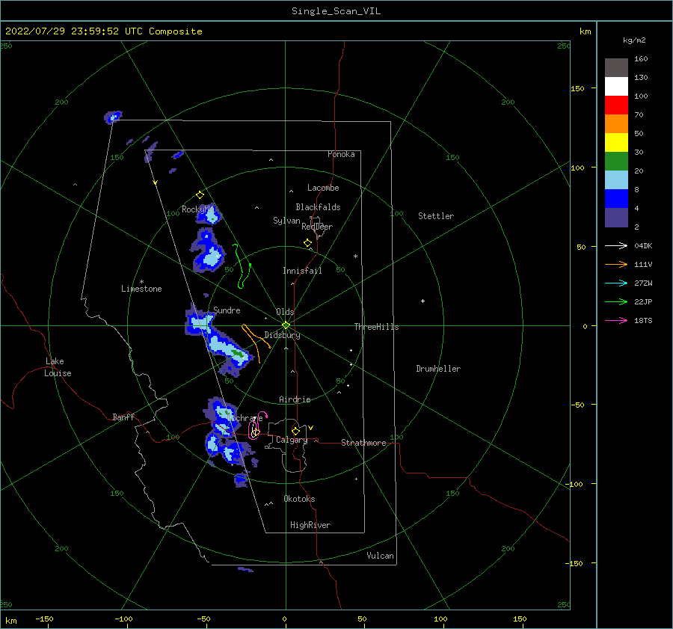
Task: Click the white plus marker east of ThreeHills
Action: coord(422,301)
